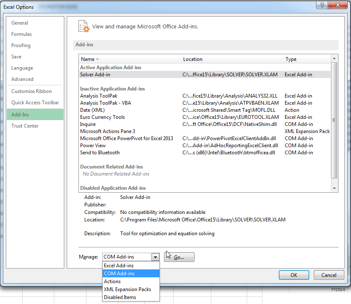Open the General options category
Screen dimensions: 351x304
tap(35, 23)
